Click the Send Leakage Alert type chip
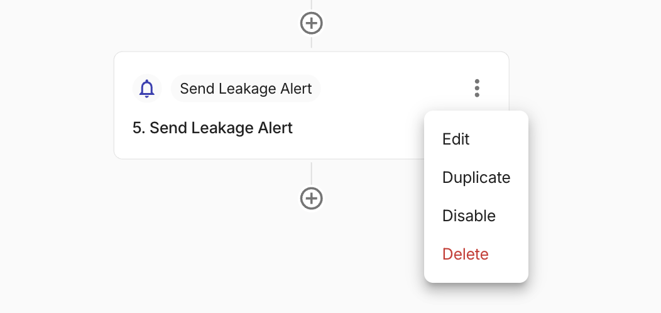Image resolution: width=661 pixels, height=313 pixels. tap(246, 89)
